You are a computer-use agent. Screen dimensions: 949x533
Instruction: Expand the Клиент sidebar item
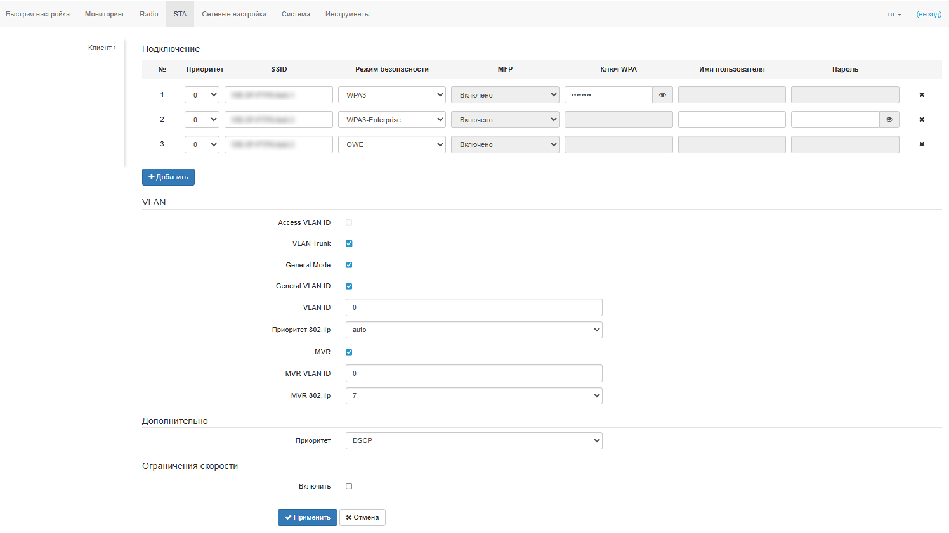point(101,48)
